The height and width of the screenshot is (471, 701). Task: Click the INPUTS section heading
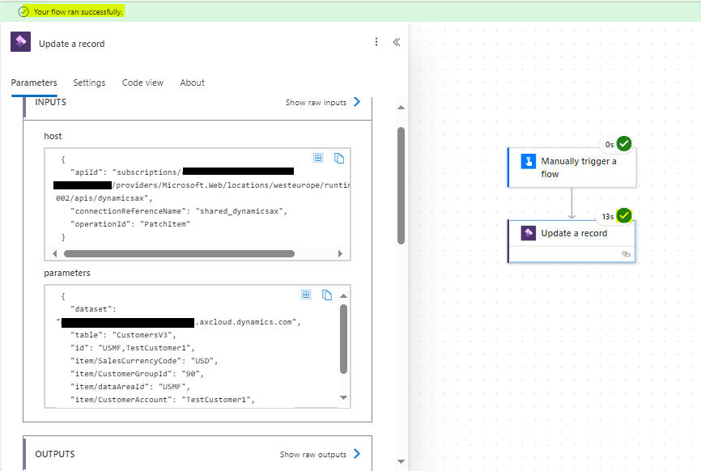[x=50, y=102]
